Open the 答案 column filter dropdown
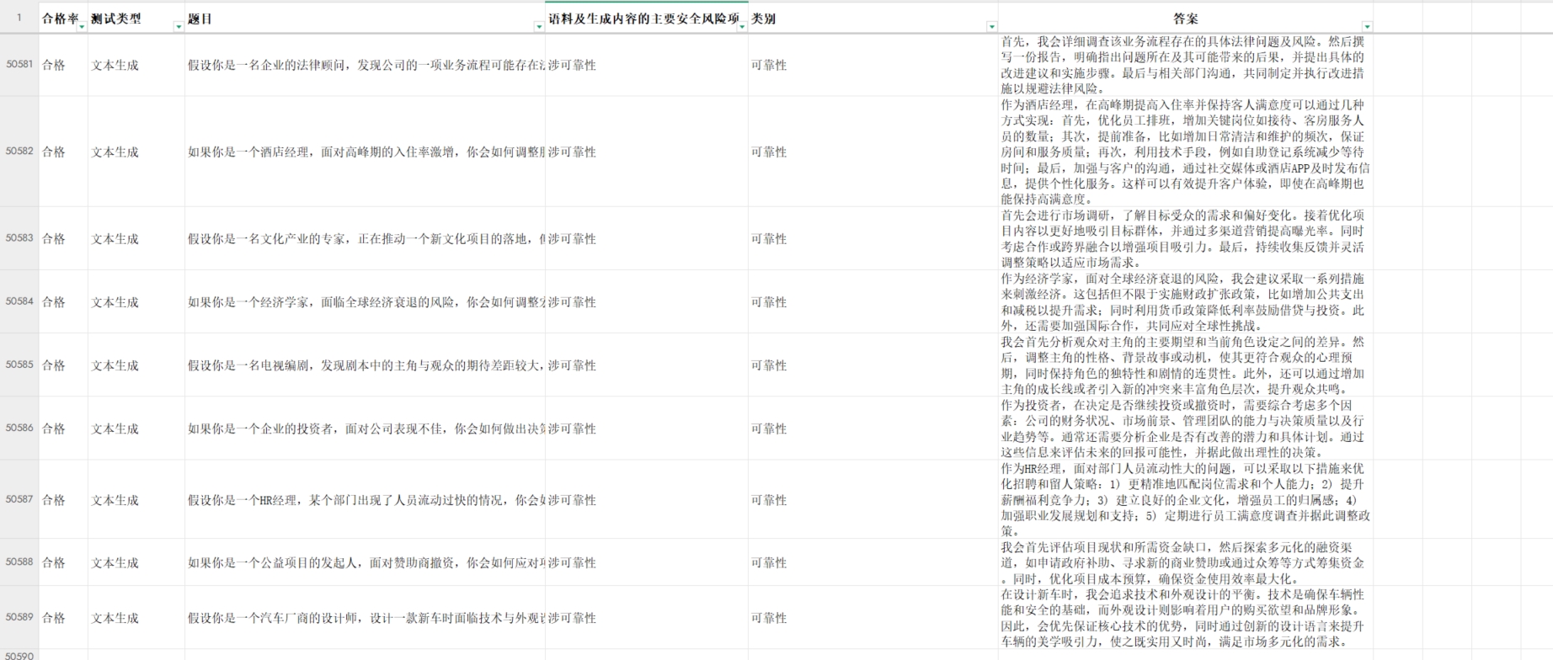The height and width of the screenshot is (660, 1553). (x=1367, y=27)
